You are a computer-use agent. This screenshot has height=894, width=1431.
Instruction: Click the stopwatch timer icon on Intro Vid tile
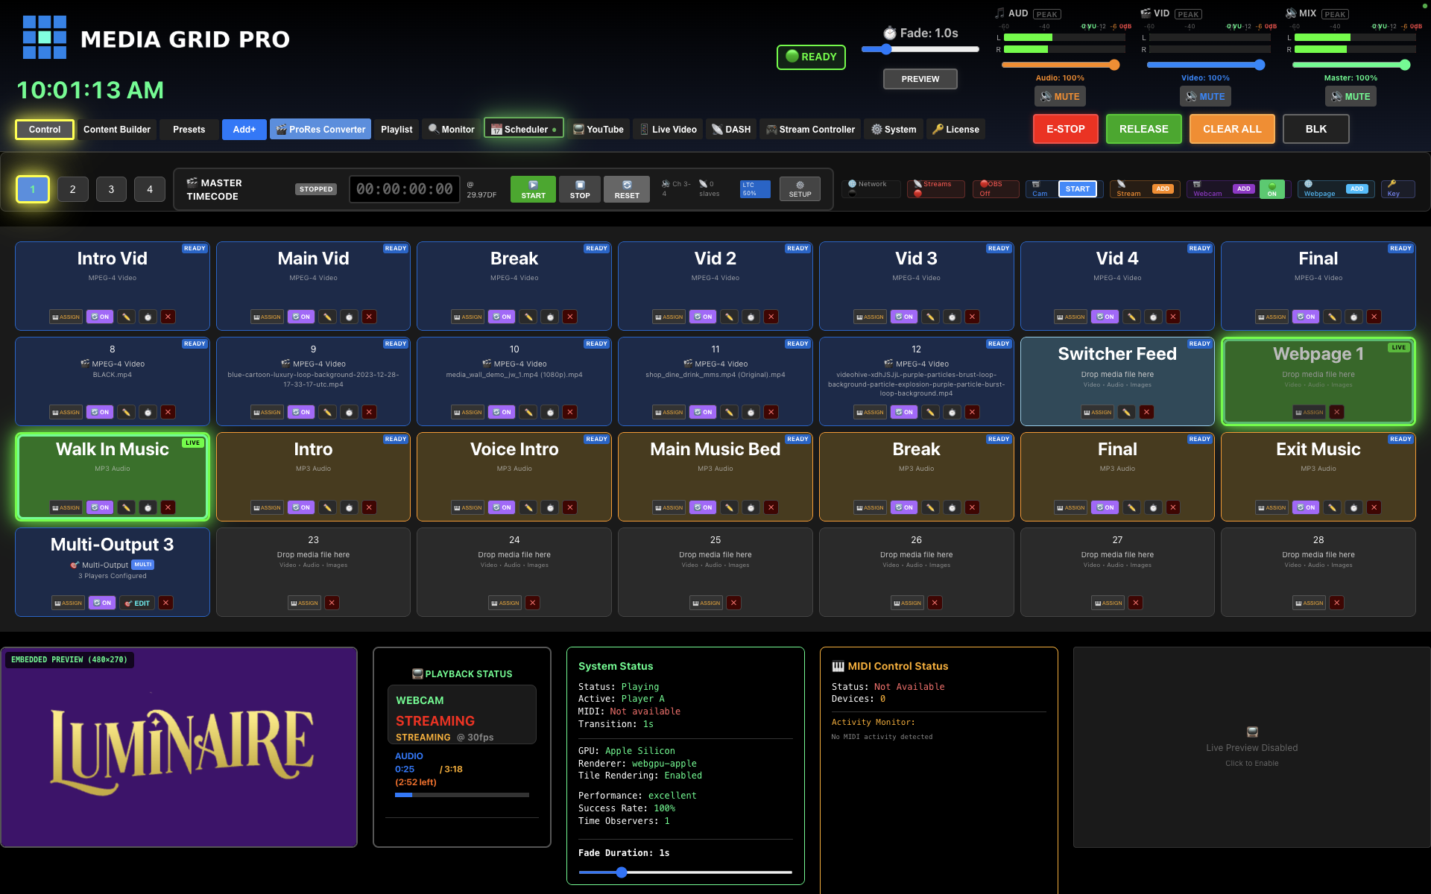pyautogui.click(x=148, y=317)
